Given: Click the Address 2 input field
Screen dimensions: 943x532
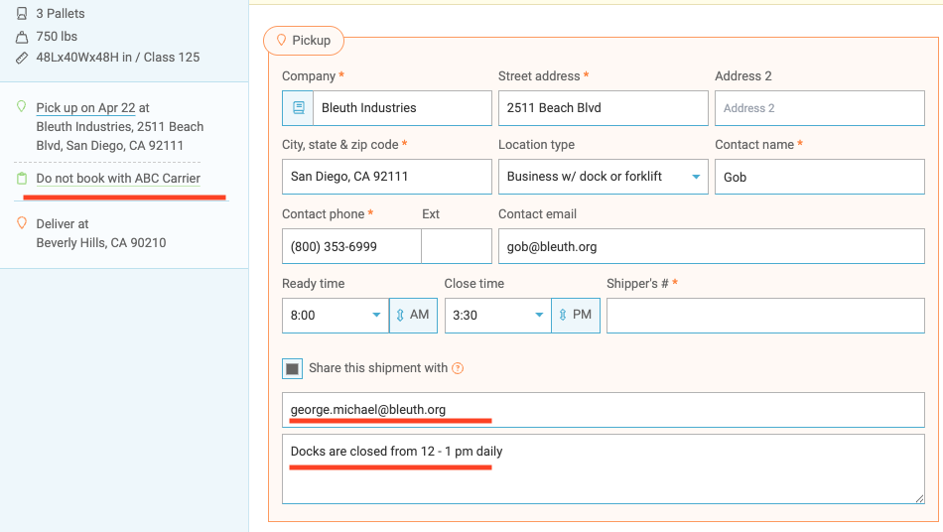Looking at the screenshot, I should click(x=819, y=108).
